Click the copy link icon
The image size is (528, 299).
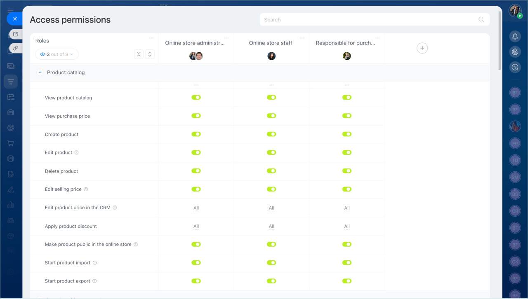pyautogui.click(x=15, y=48)
